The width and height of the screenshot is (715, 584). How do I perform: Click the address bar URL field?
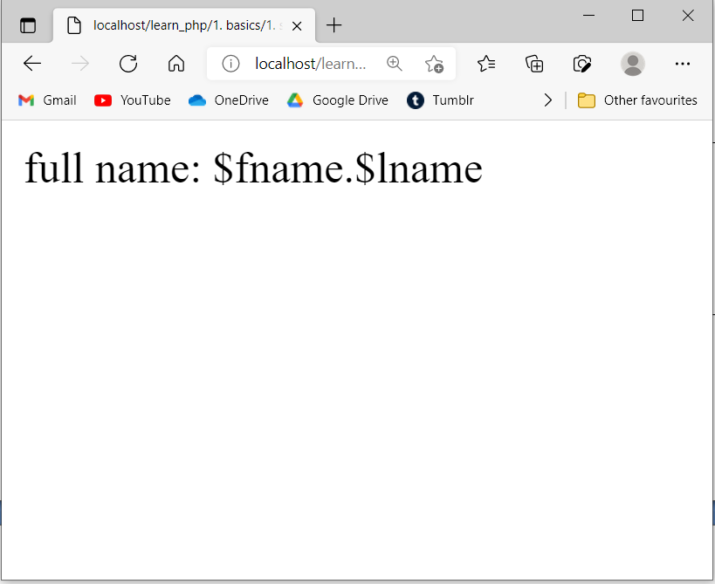pos(310,64)
